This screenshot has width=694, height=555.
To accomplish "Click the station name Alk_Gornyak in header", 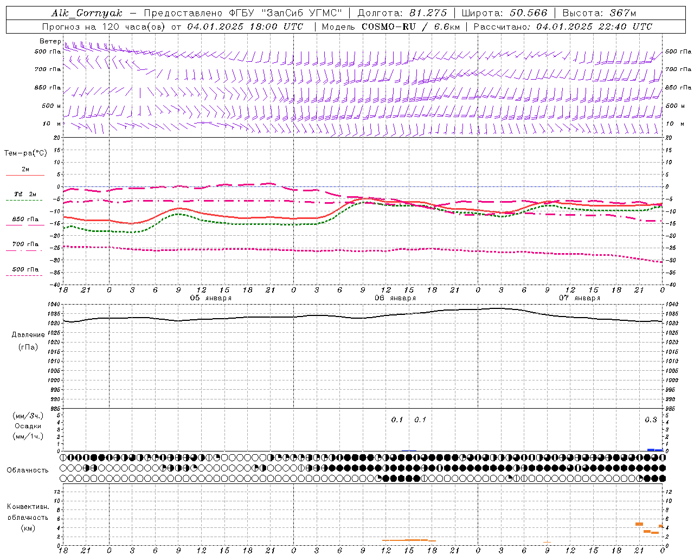I will (x=87, y=13).
